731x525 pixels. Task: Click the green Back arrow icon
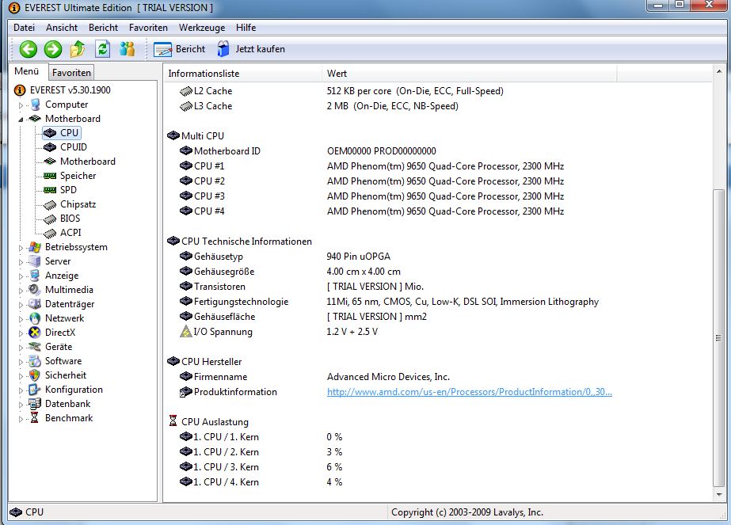click(x=29, y=49)
